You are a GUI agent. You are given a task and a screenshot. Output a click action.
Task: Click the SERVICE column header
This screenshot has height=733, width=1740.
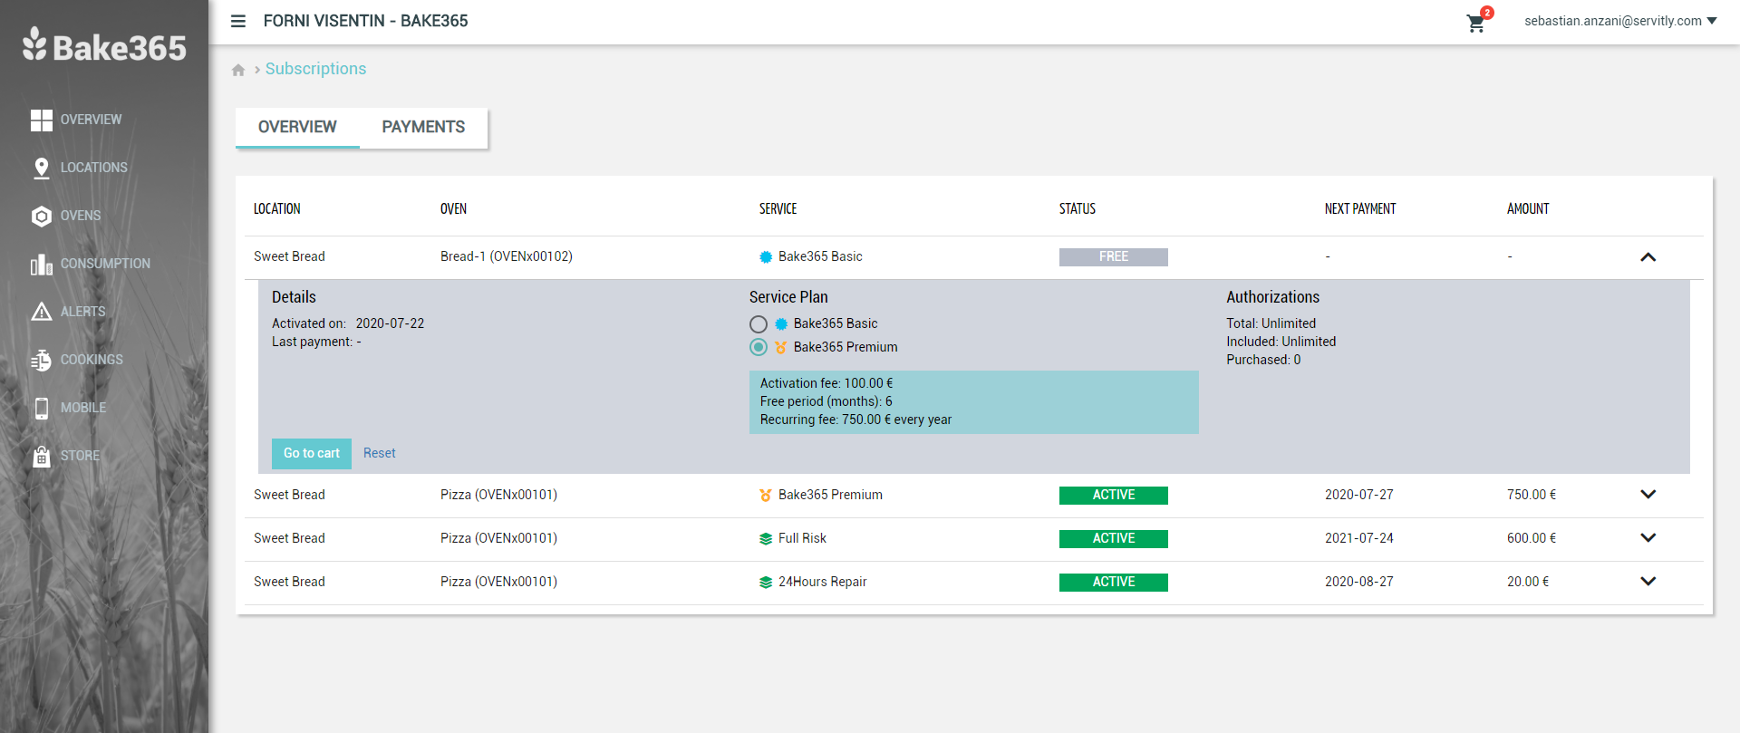point(778,209)
